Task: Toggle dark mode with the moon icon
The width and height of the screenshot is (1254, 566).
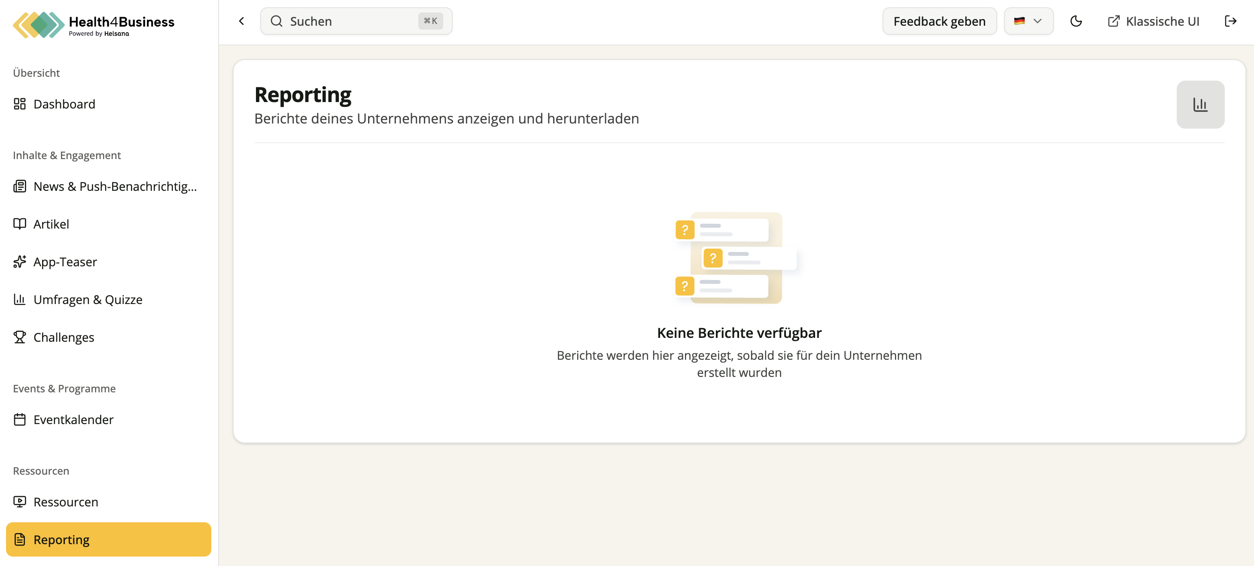Action: tap(1076, 21)
